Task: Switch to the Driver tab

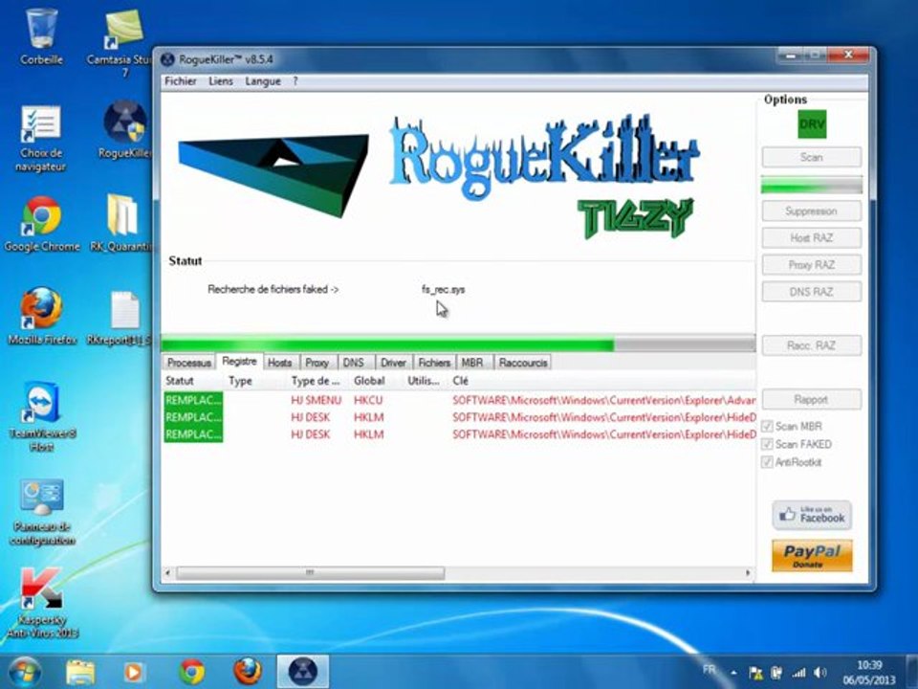Action: point(393,363)
